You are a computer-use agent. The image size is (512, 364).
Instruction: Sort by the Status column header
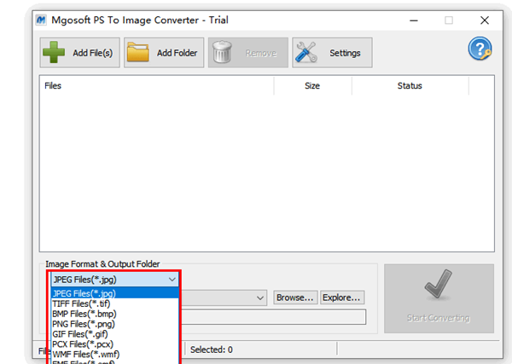(x=410, y=86)
